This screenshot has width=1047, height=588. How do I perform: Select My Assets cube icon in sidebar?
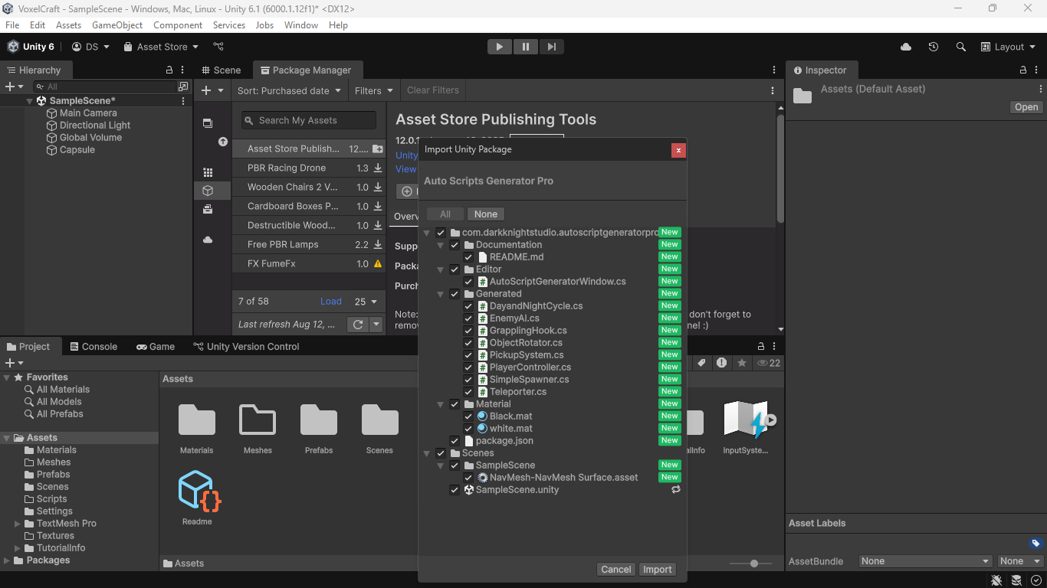coord(208,191)
